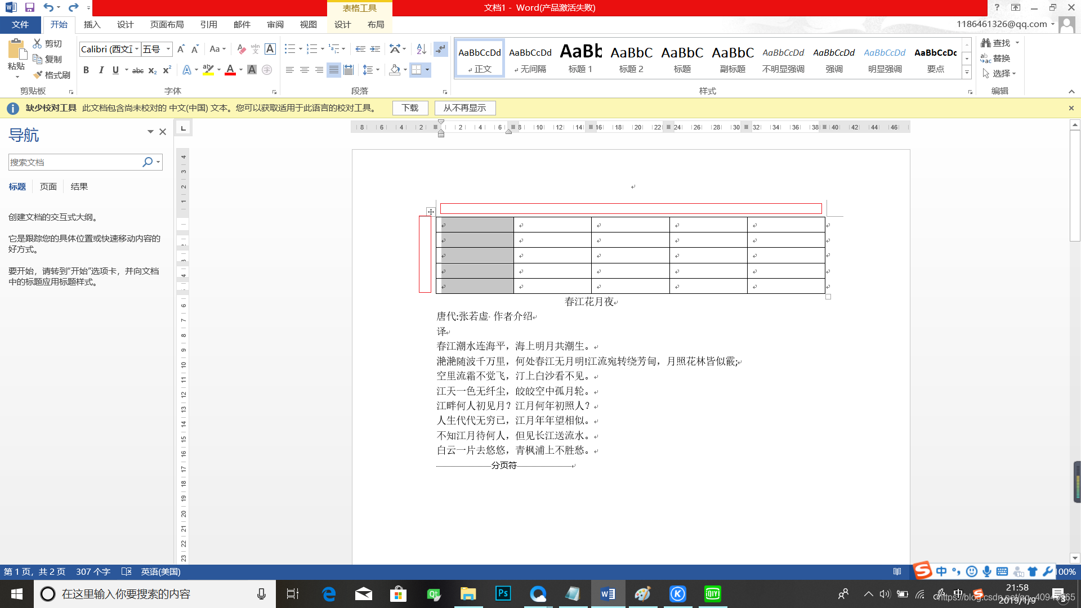
Task: Center the paragraph text
Action: pyautogui.click(x=305, y=70)
